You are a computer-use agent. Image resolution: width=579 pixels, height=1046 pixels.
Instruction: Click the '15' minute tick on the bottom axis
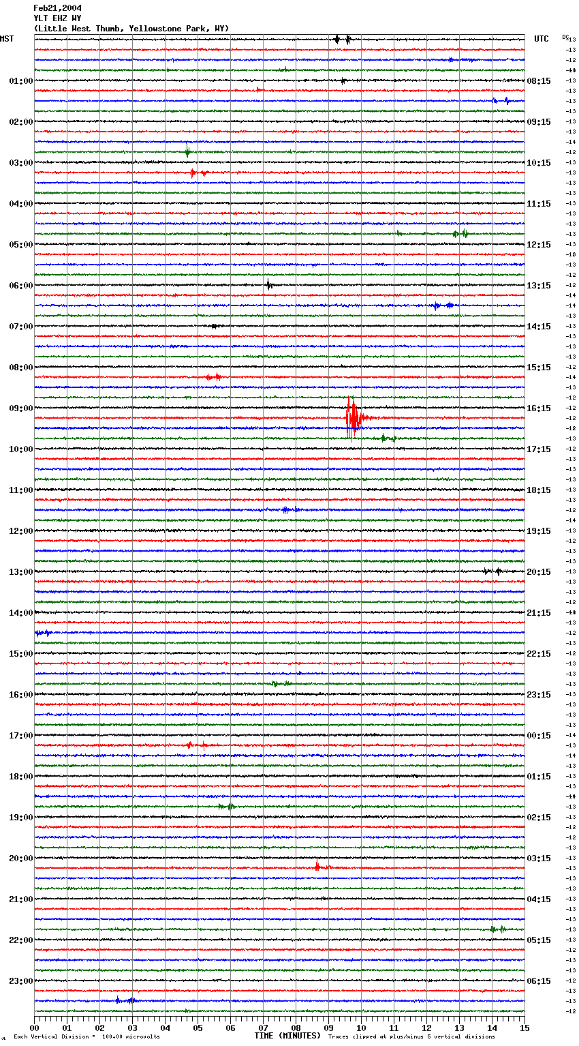[x=525, y=1028]
